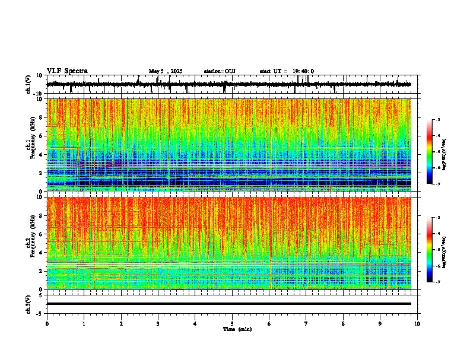
Task: Click the log(PSD) unit label beside ch.2 color bar
Action: (x=444, y=252)
